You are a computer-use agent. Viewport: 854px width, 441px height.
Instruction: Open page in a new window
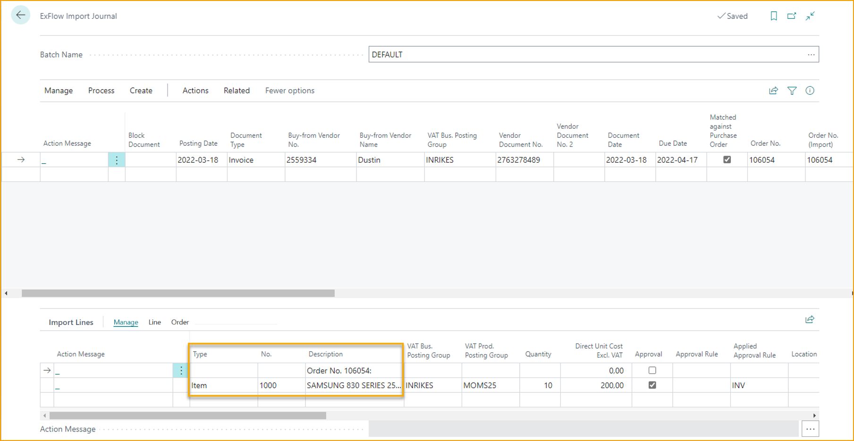792,16
